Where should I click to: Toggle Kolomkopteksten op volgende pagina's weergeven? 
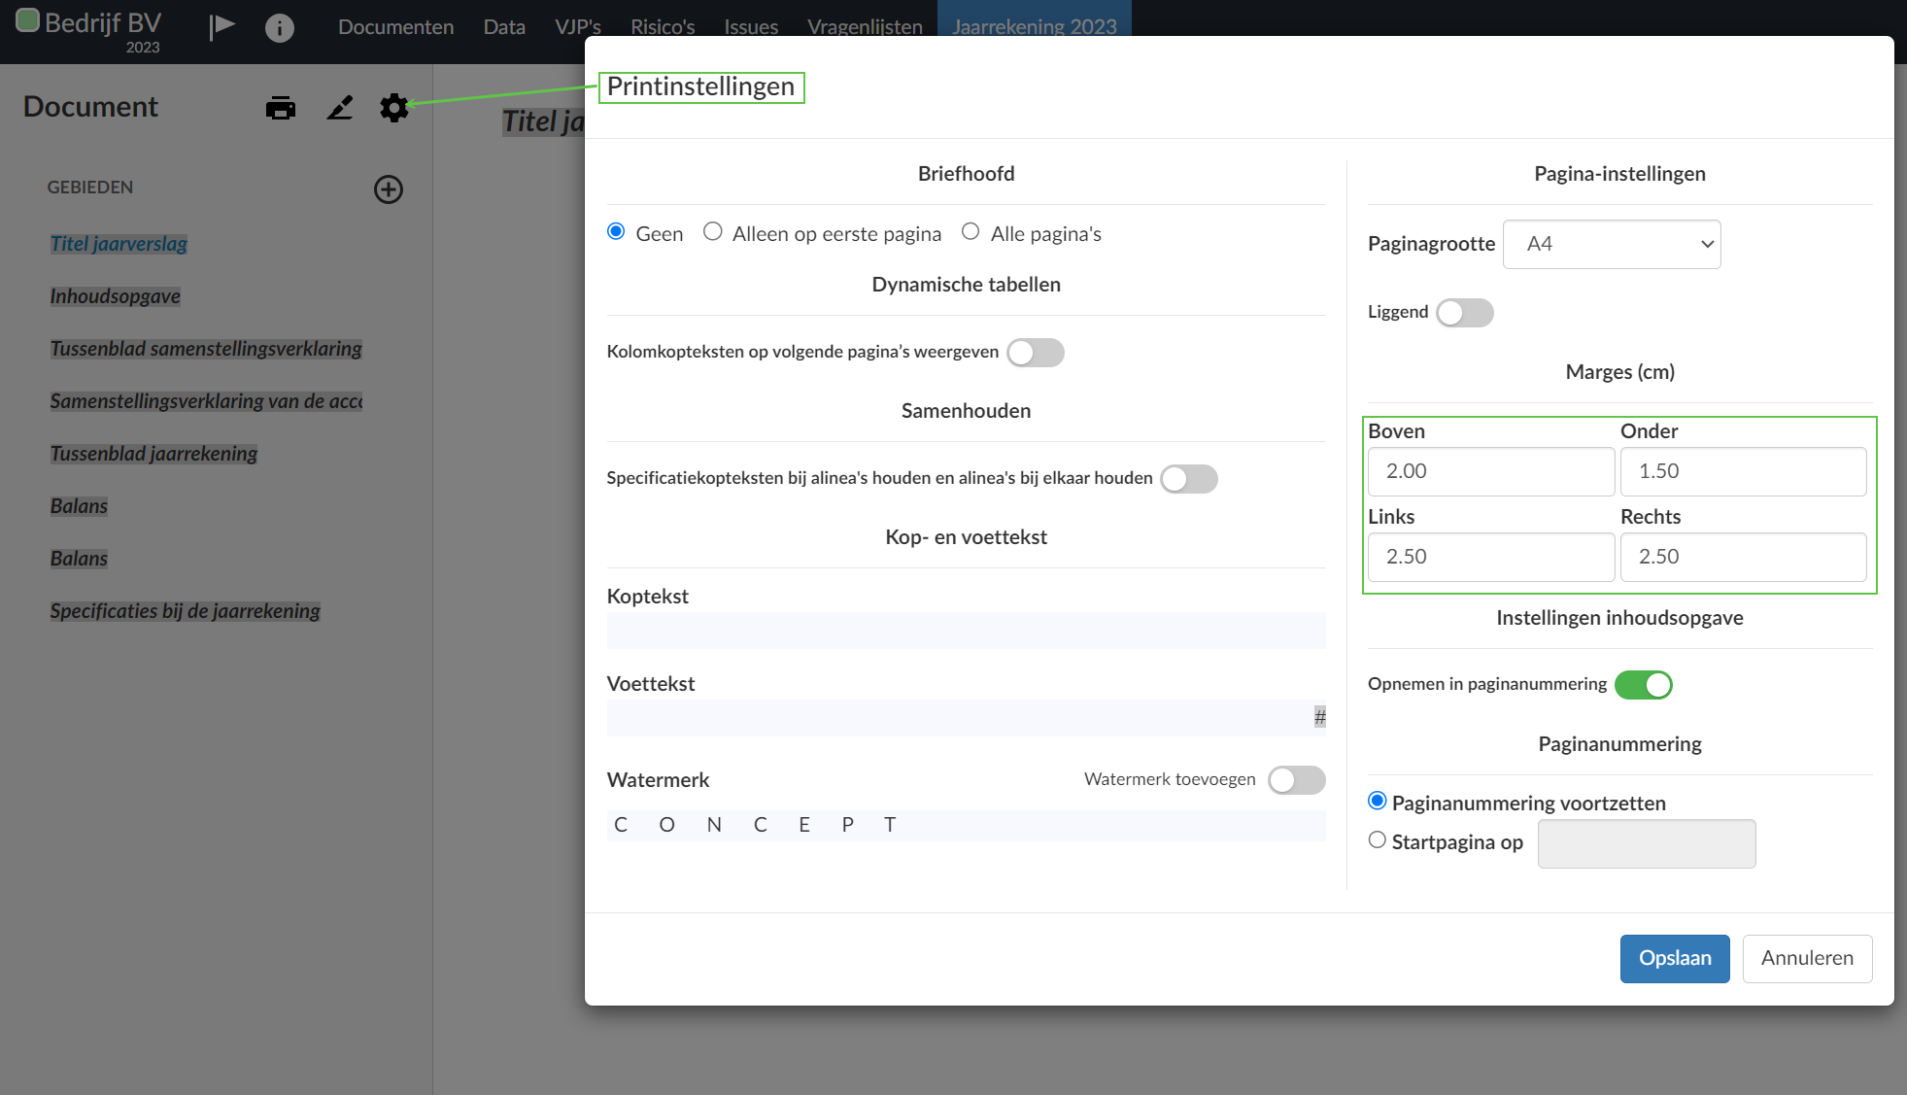tap(1036, 352)
